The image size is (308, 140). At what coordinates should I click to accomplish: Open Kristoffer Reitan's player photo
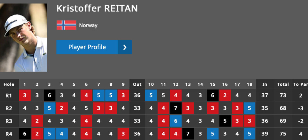(23, 38)
